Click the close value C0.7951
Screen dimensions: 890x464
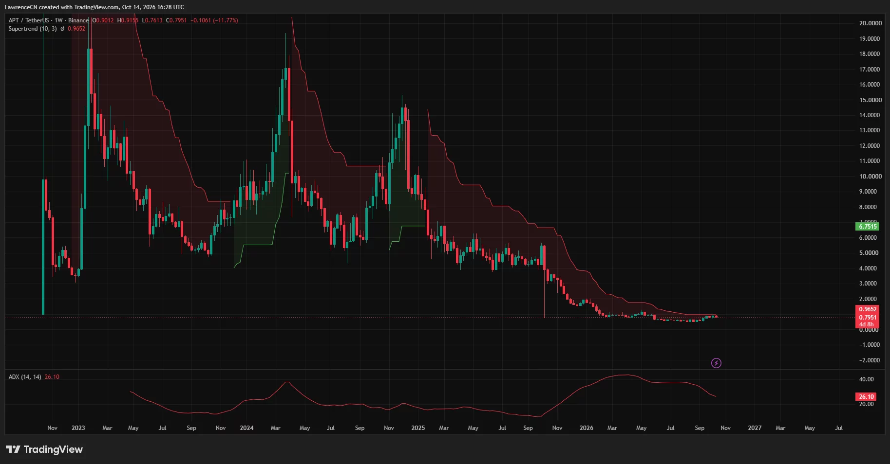pyautogui.click(x=176, y=20)
